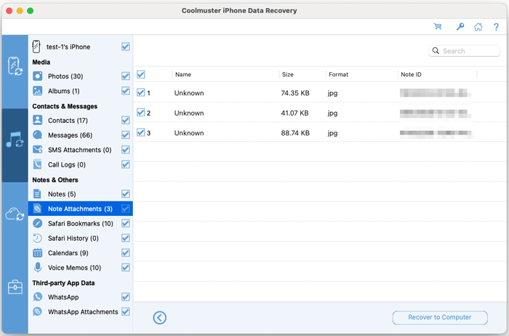Open Safari Bookmarks (10) category
Viewport: 509px width, 336px height.
pyautogui.click(x=81, y=224)
